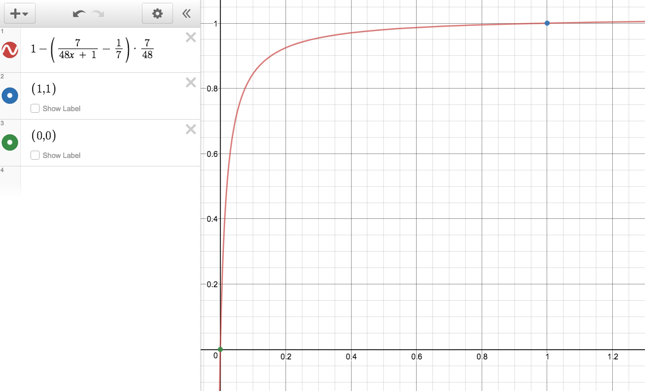The height and width of the screenshot is (391, 645).
Task: Redo the last undone action
Action: 98,14
